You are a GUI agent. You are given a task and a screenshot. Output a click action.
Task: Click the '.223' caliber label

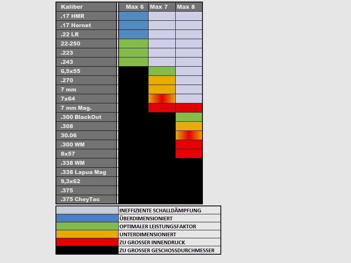tap(67, 53)
